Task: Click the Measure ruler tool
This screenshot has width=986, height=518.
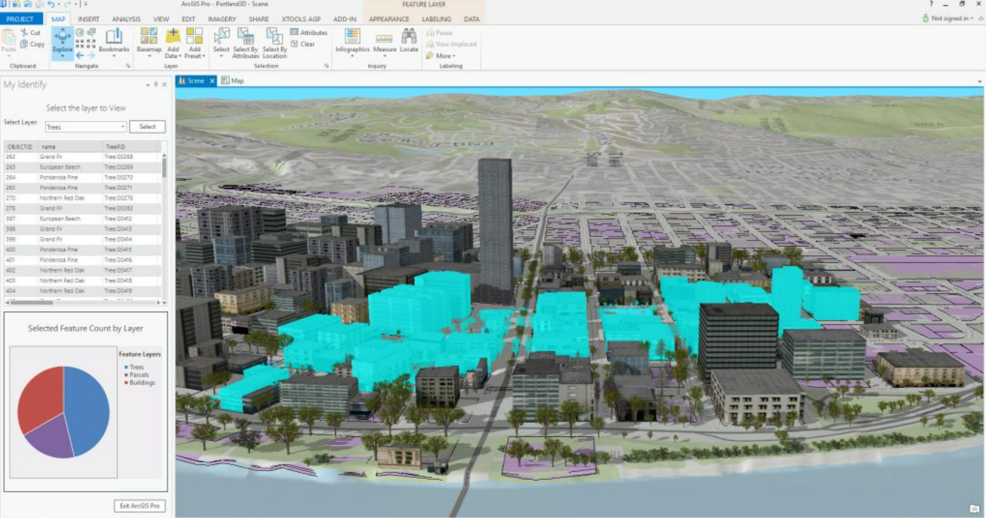Action: coord(384,39)
